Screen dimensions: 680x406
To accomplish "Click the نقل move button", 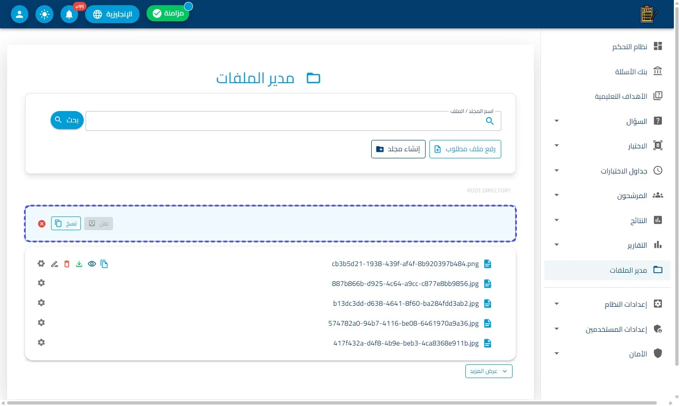I will coord(98,224).
